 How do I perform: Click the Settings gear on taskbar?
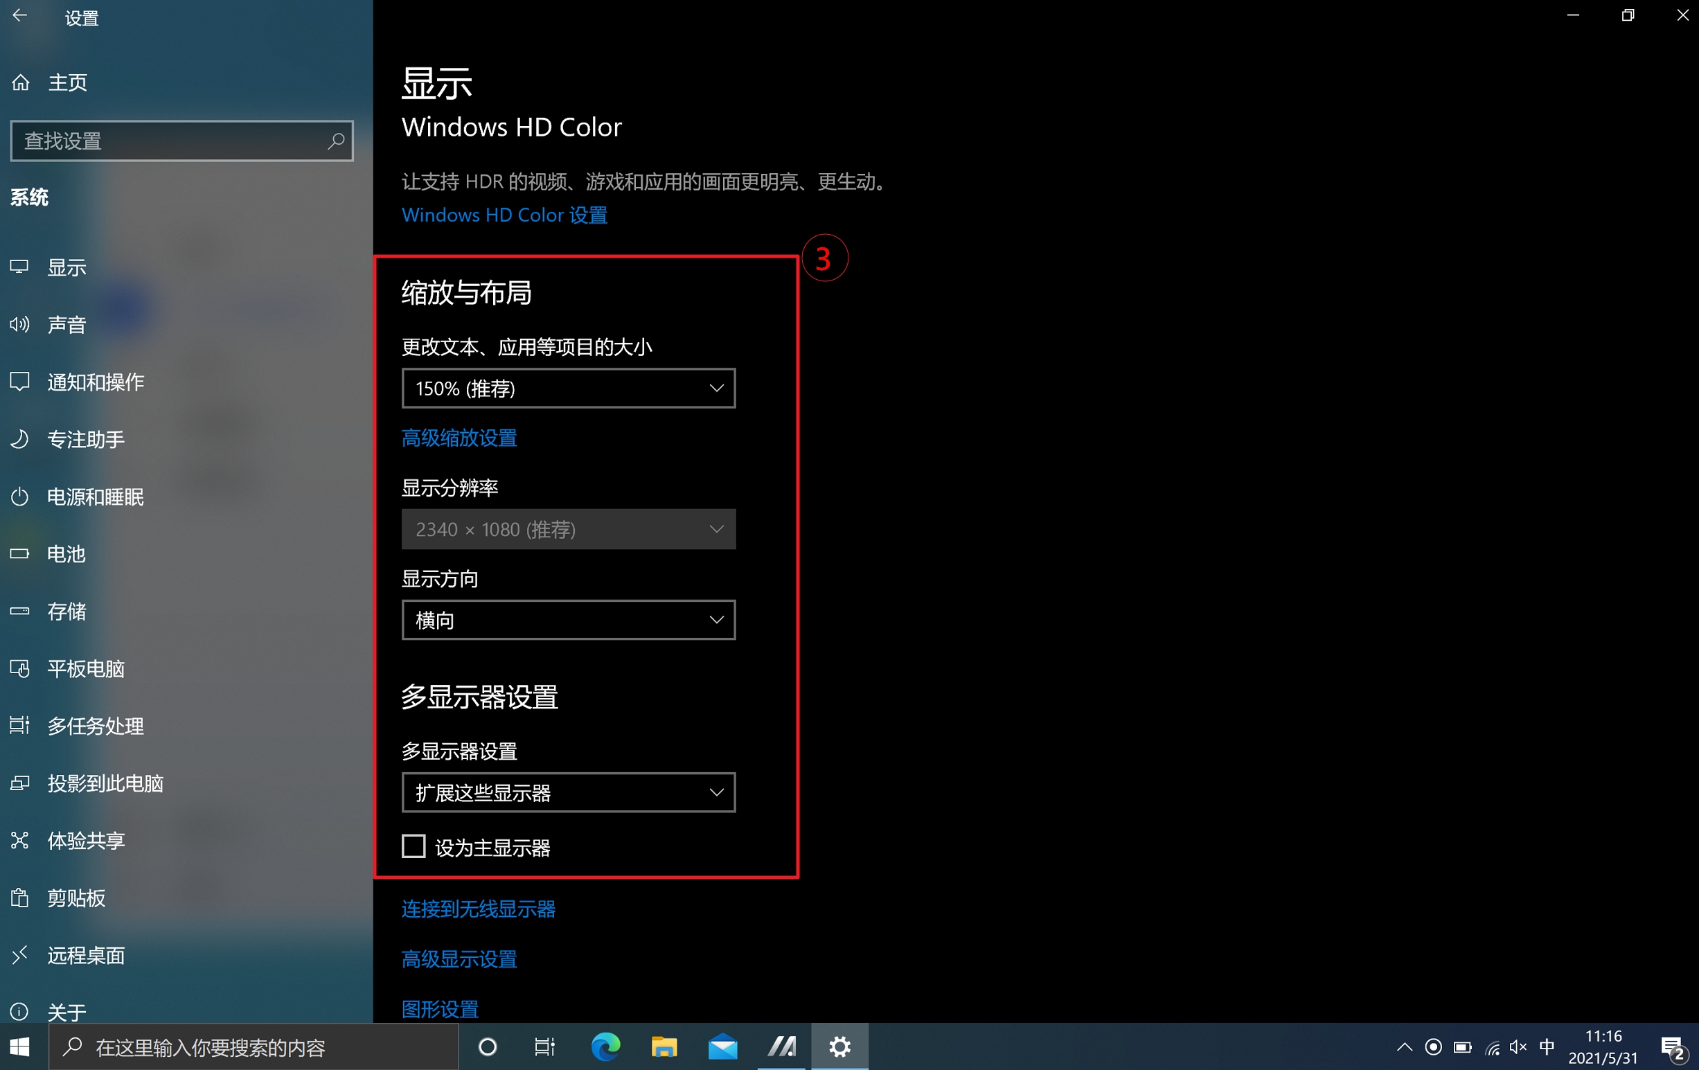pyautogui.click(x=839, y=1046)
